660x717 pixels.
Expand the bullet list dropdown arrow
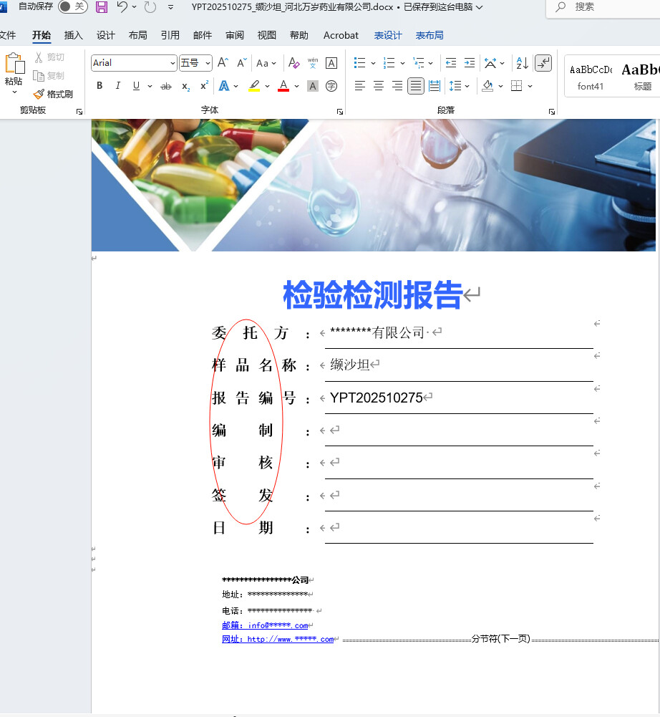pos(373,63)
